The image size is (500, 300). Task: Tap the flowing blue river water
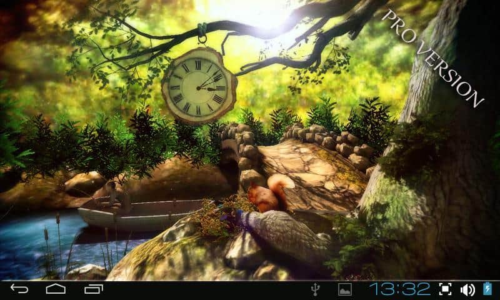pos(31,244)
